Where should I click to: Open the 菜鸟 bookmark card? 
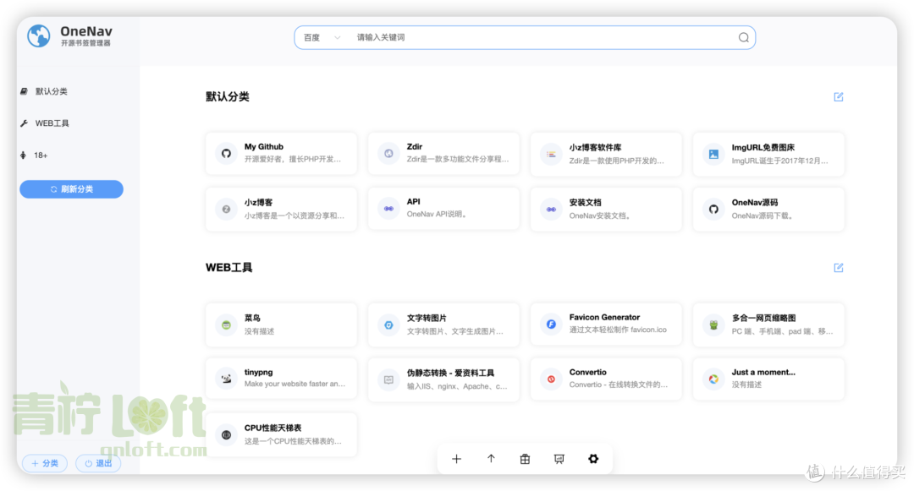pos(282,325)
